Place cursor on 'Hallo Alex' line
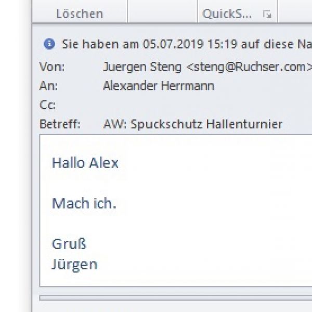Viewport: 312px width, 312px height. click(85, 163)
